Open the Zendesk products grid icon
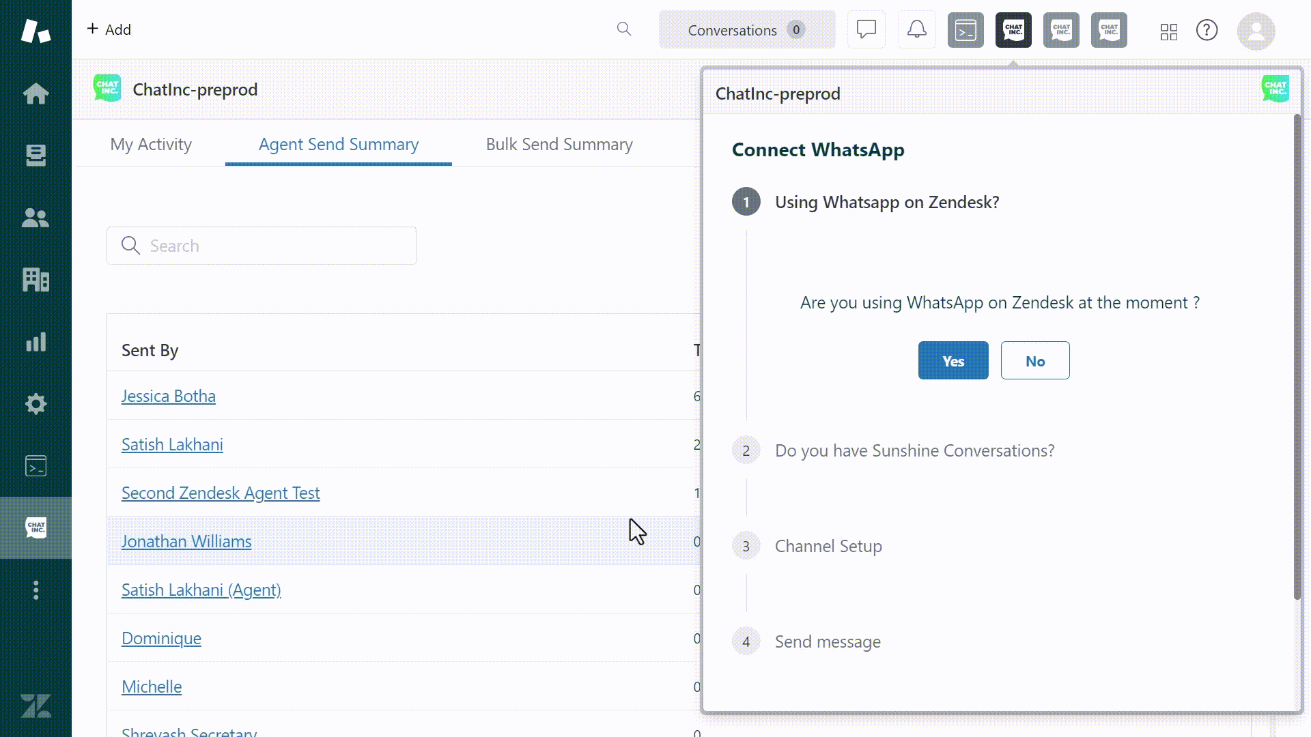The width and height of the screenshot is (1311, 737). tap(1168, 31)
